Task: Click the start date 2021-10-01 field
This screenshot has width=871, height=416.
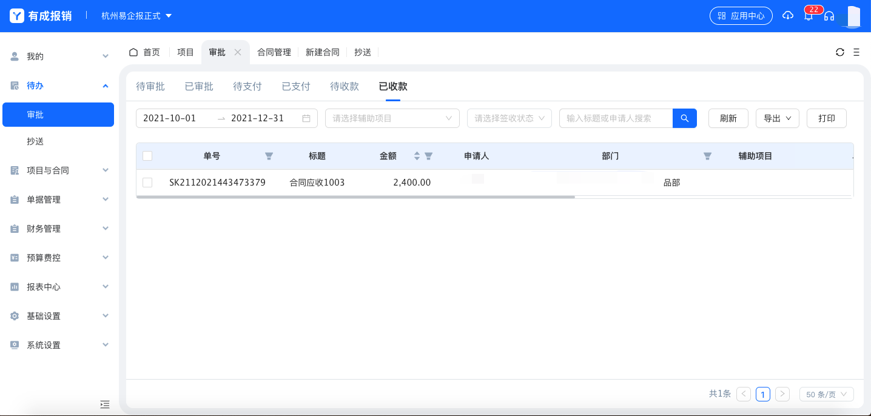Action: click(170, 118)
